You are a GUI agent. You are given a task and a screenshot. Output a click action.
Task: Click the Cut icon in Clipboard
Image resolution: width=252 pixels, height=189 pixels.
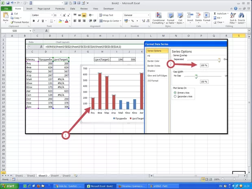16,13
